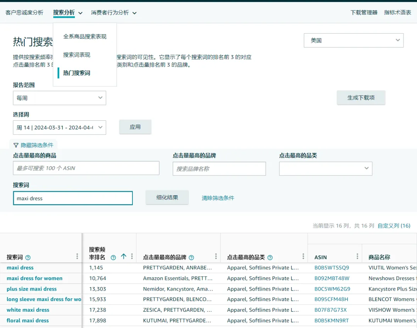Click help icon beside 点击量最高的品牌 header
Screen dimensions: 417x328
point(191,258)
